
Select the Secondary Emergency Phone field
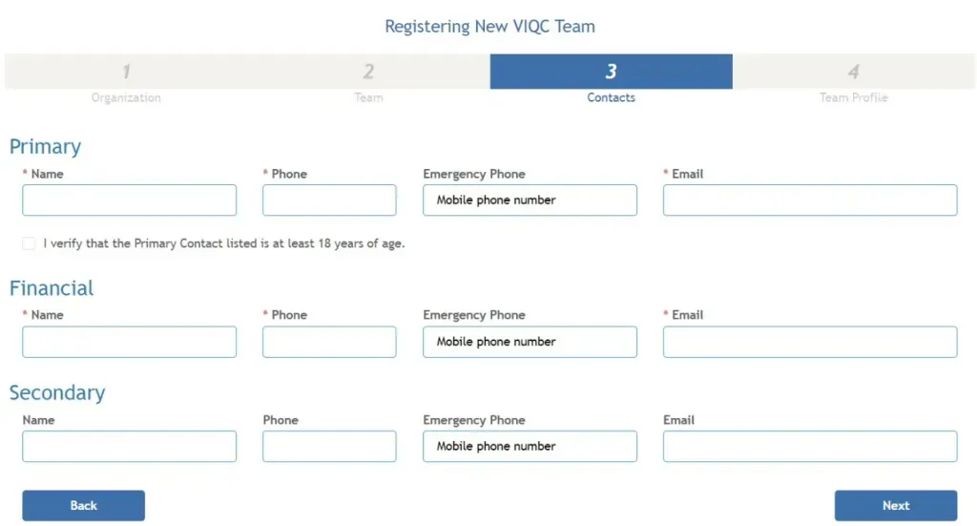[530, 446]
